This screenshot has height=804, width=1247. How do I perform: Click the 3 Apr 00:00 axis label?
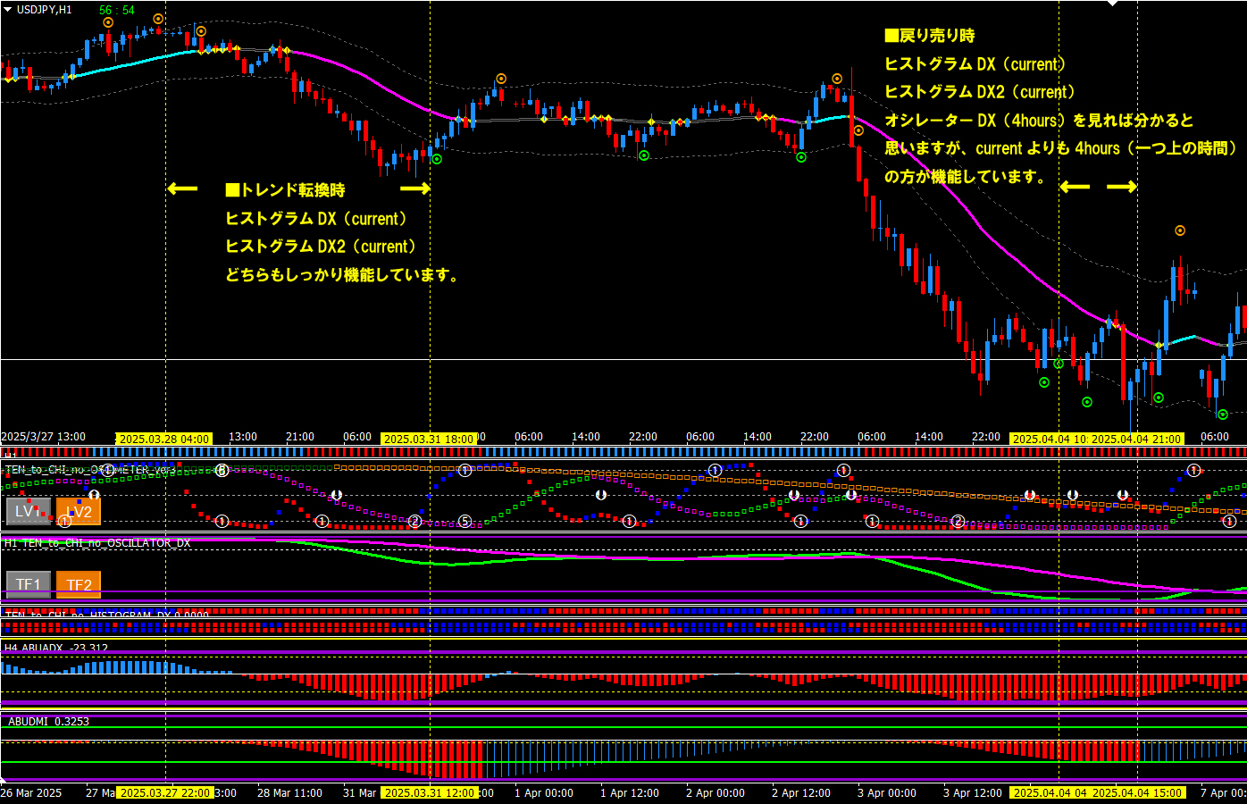coord(887,792)
